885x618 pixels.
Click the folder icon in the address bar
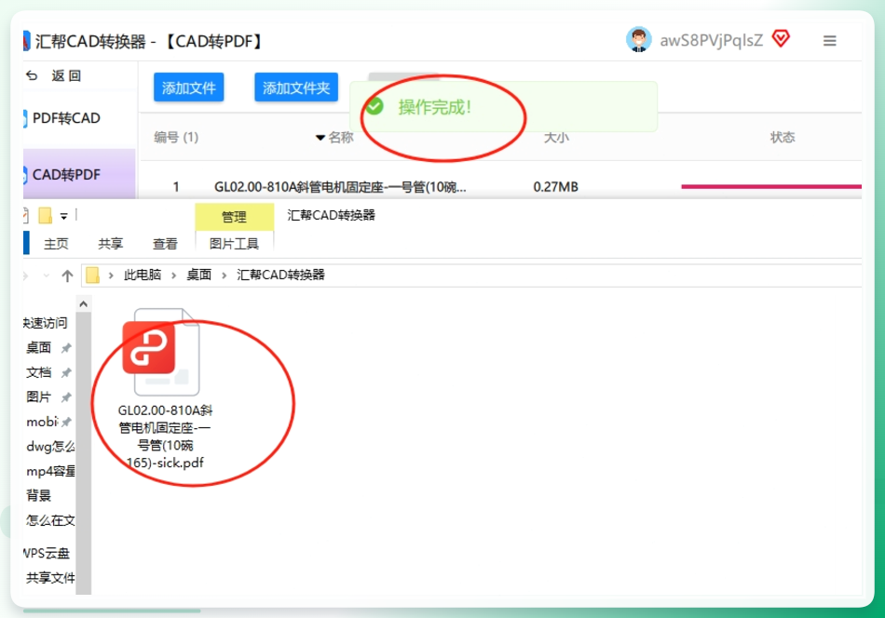92,275
